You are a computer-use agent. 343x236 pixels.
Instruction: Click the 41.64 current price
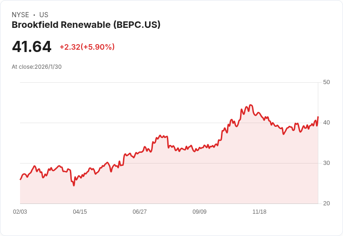(x=32, y=46)
